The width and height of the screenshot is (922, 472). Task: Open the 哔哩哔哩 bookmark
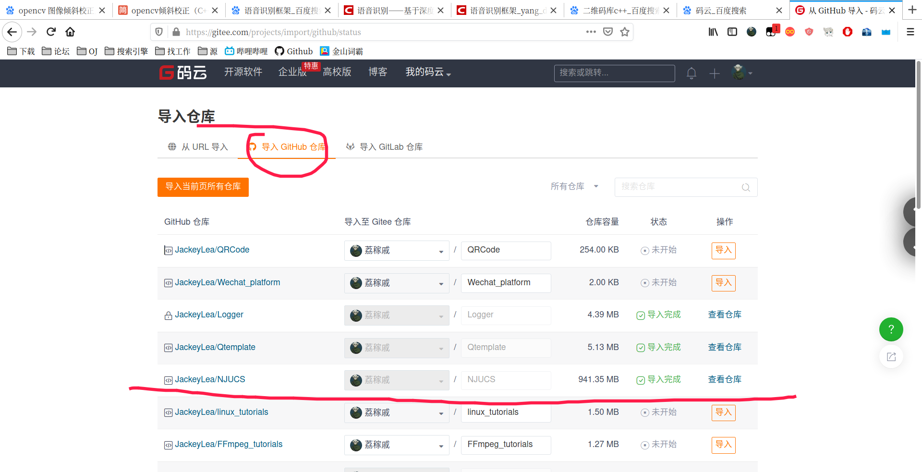coord(246,51)
